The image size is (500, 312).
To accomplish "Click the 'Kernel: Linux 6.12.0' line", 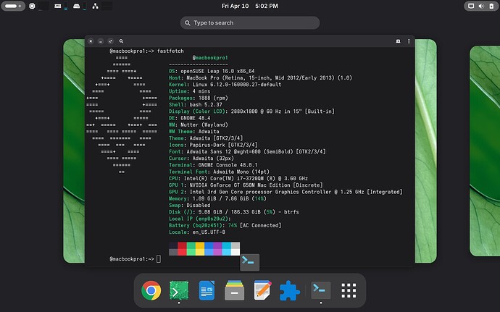I will (225, 85).
